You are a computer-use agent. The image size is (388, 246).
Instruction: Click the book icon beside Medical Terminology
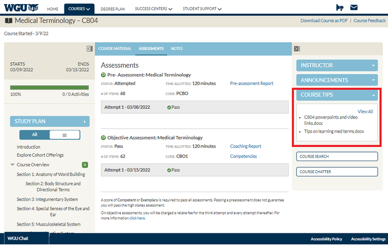(x=8, y=20)
